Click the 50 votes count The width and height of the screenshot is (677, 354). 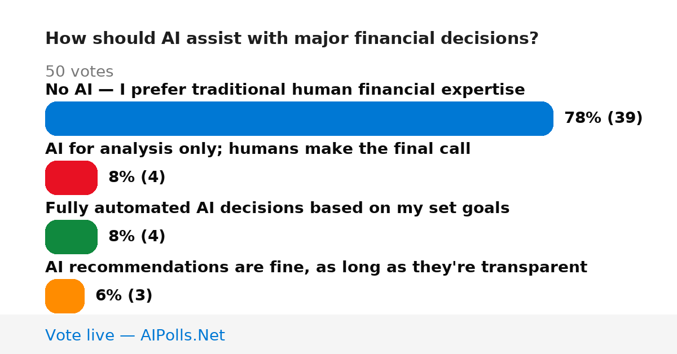click(x=79, y=72)
